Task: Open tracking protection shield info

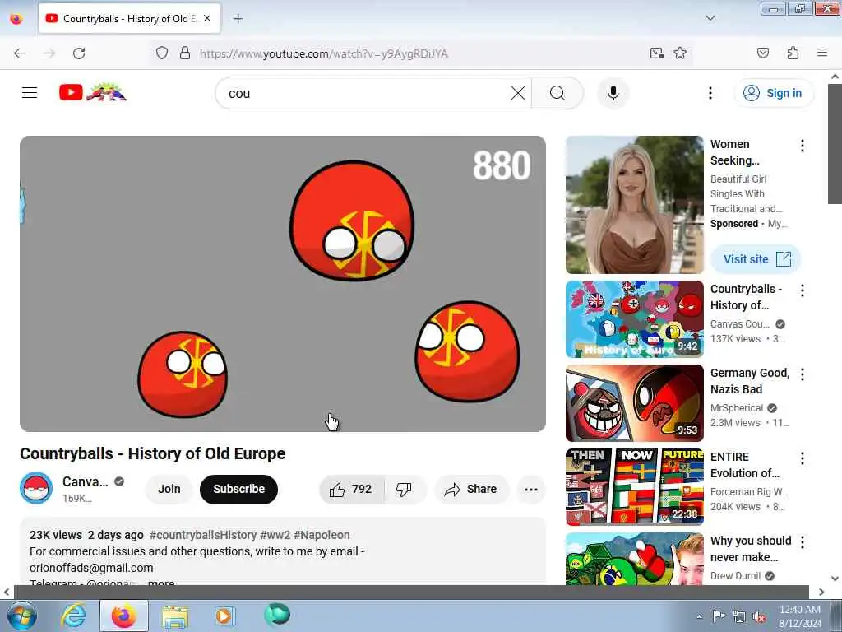Action: pos(162,53)
